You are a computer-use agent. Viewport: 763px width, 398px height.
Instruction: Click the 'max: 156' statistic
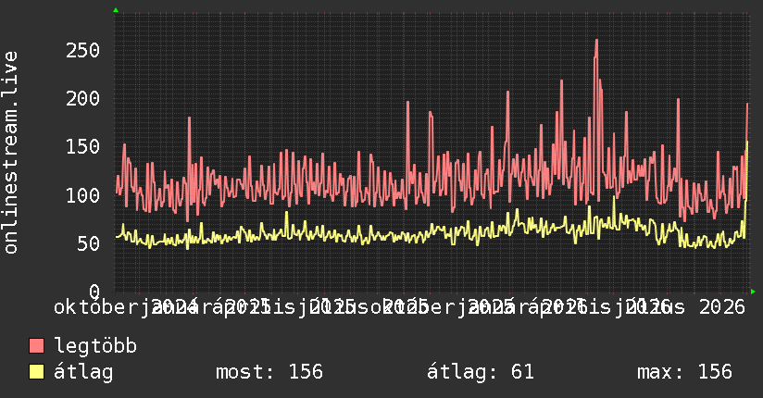click(x=684, y=372)
